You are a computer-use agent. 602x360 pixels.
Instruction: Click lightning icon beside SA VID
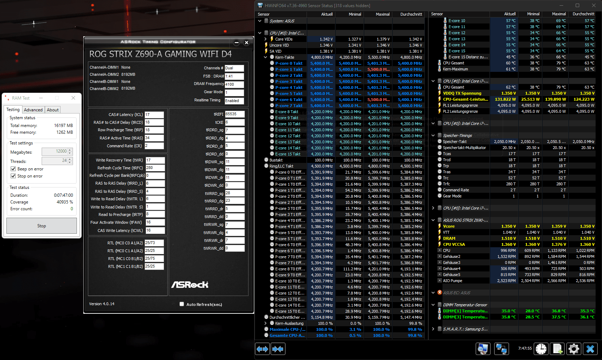coord(266,51)
